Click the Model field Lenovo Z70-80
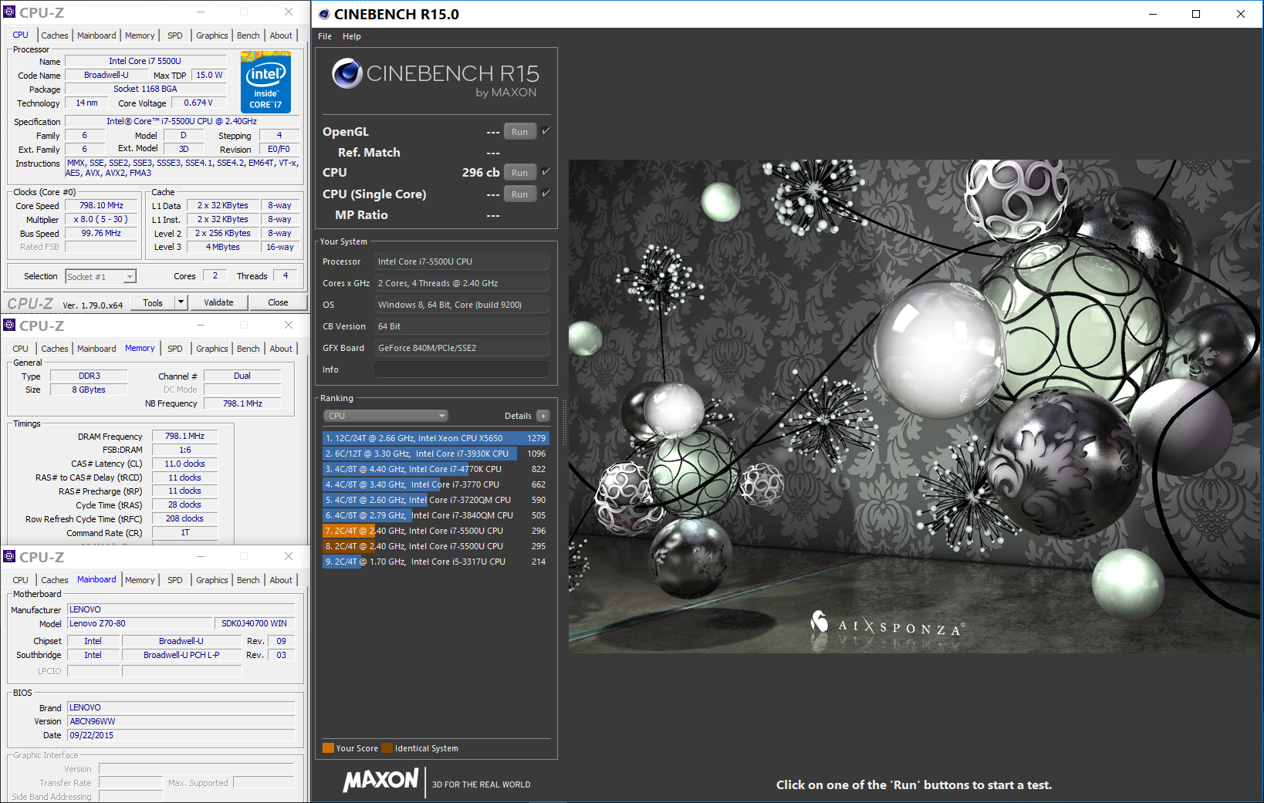This screenshot has height=803, width=1264. coord(140,623)
